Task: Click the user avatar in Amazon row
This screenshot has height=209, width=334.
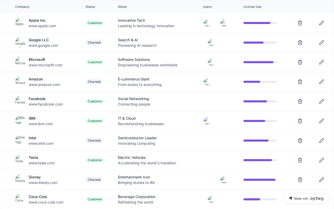Action: [207, 82]
